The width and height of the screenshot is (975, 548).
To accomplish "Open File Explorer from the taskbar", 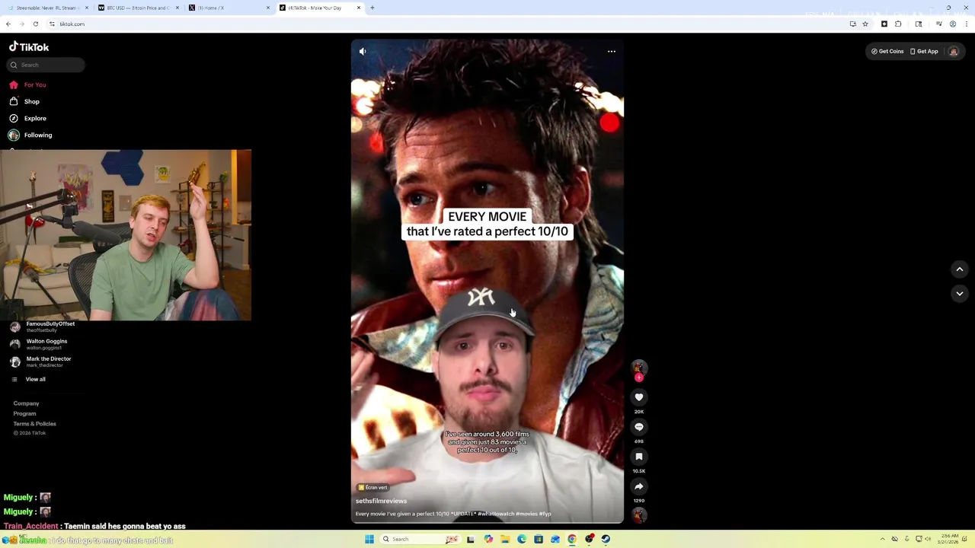I will [x=505, y=539].
